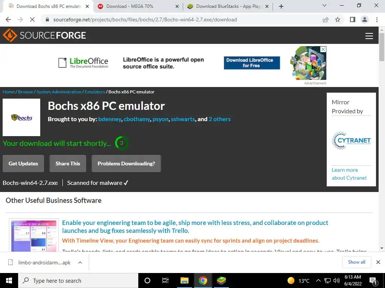
Task: Open BlueStacks from the taskbar
Action: pos(221,280)
